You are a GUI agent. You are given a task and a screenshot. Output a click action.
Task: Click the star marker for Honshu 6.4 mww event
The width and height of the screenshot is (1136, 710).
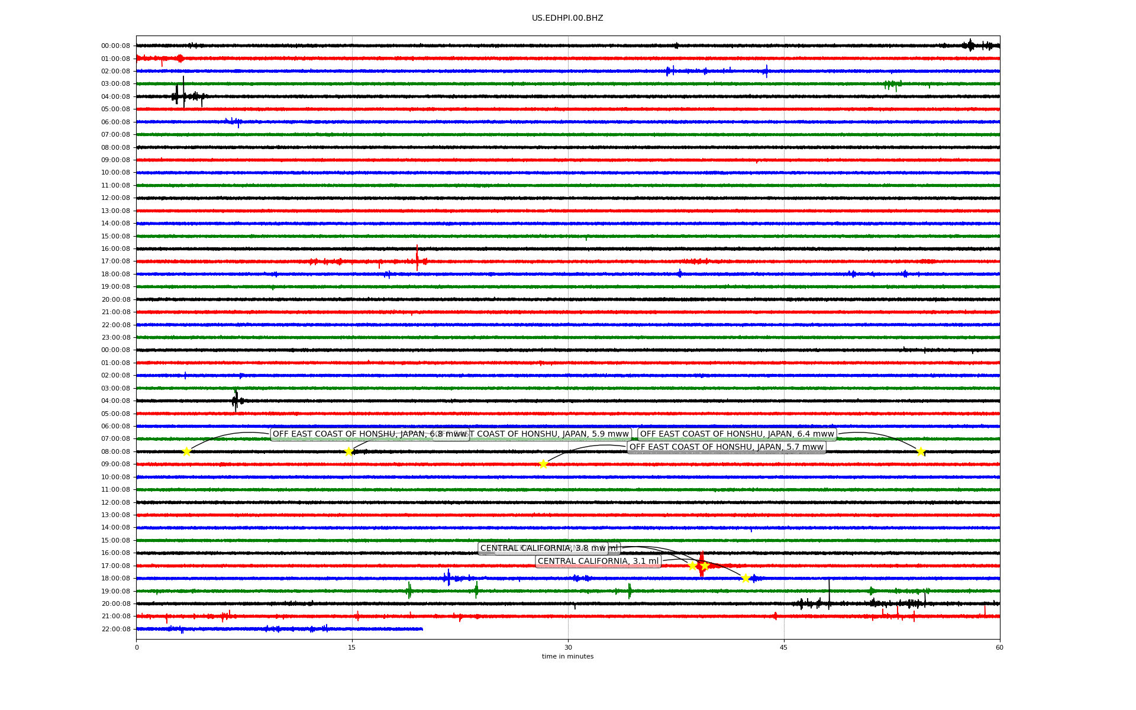(921, 452)
